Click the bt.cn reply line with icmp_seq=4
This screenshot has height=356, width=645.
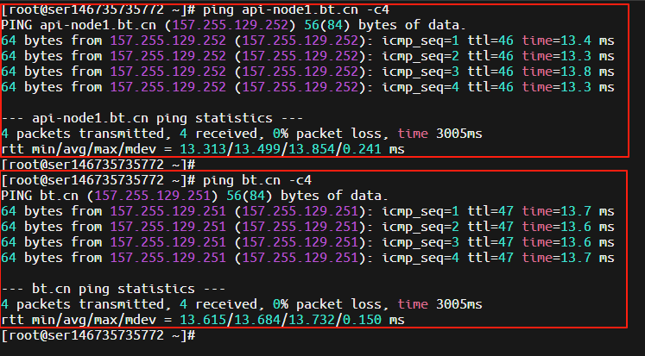click(307, 258)
